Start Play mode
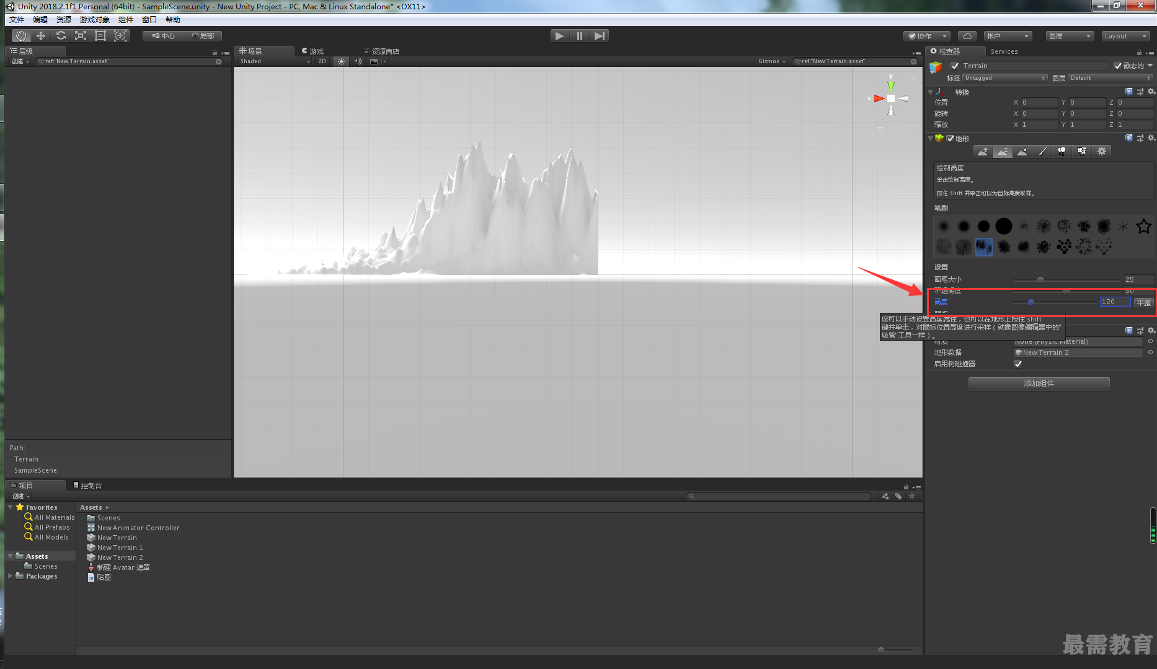 click(x=560, y=36)
